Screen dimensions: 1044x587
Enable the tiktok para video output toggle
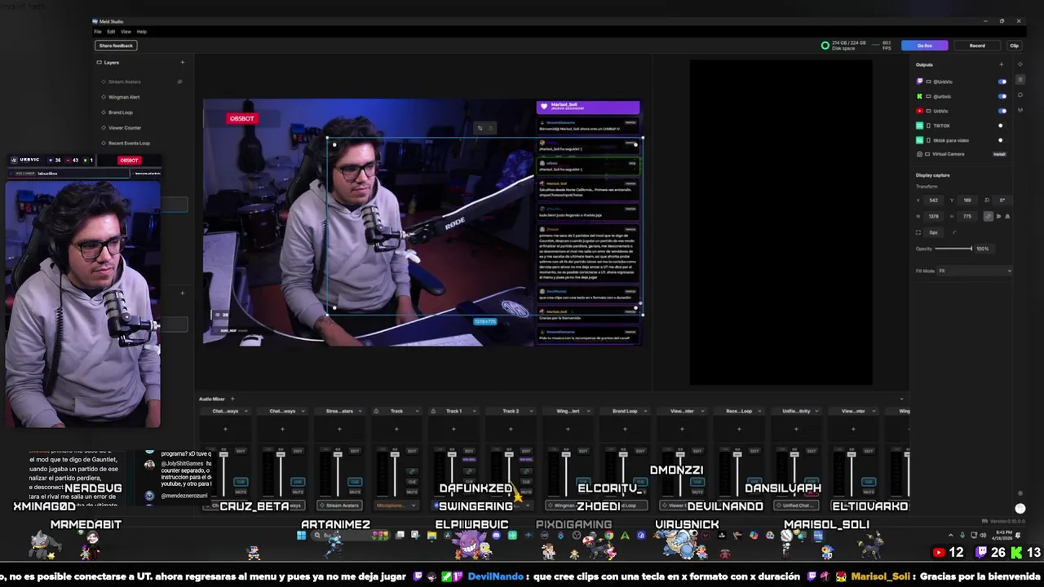(x=1002, y=140)
